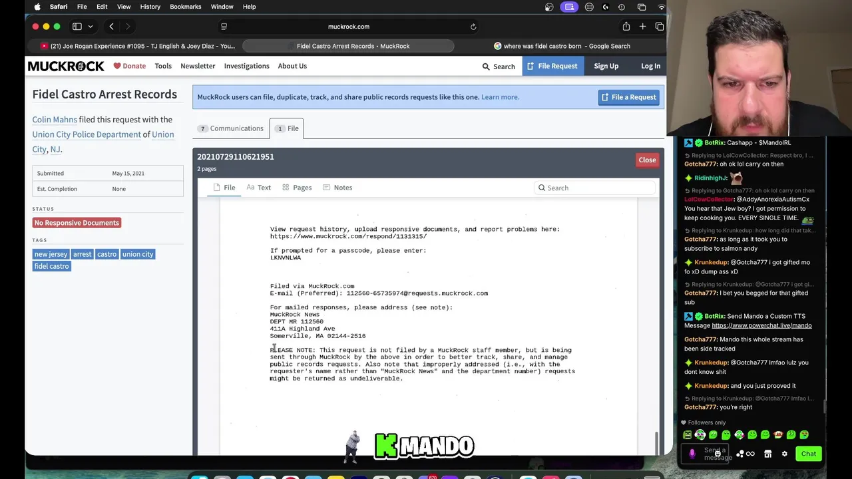This screenshot has height=479, width=852.
Task: Close the document viewer with Close button
Action: [x=647, y=160]
